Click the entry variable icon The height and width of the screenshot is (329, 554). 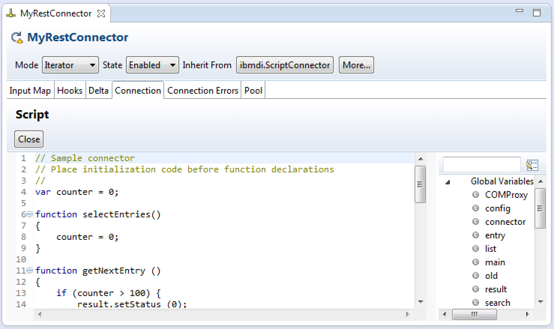coord(476,235)
